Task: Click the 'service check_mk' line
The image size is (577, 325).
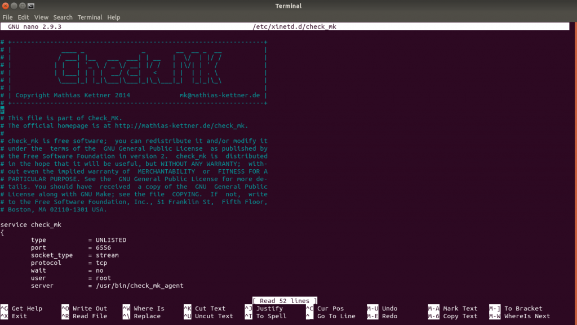Action: [x=31, y=224]
